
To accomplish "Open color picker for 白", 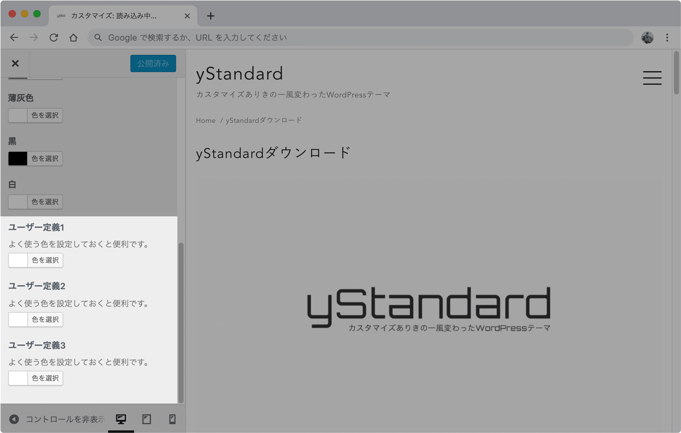I will coord(45,202).
